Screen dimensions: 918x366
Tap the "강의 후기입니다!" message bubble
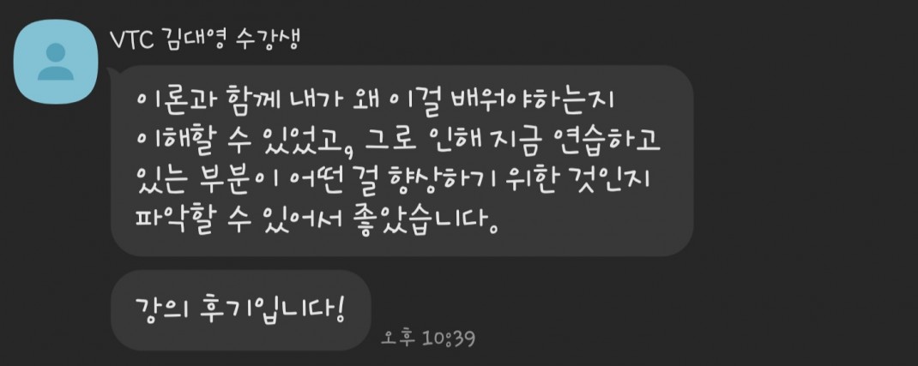[240, 310]
